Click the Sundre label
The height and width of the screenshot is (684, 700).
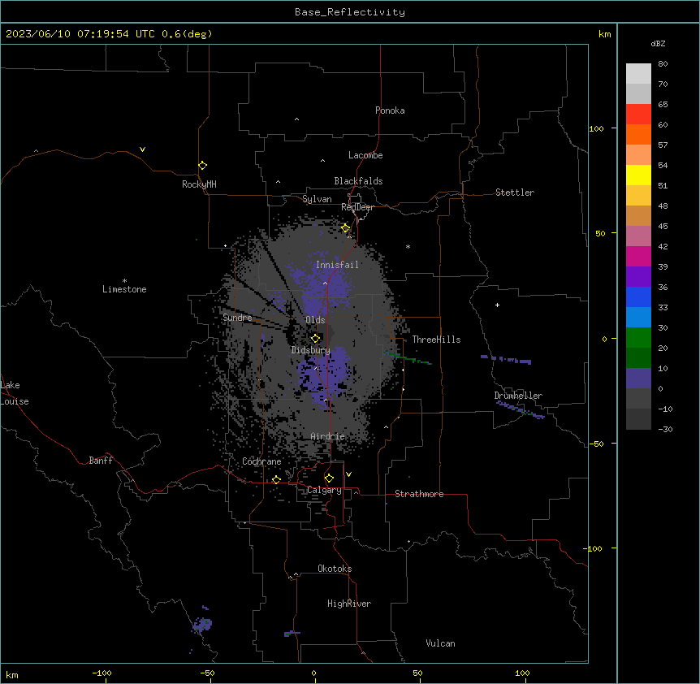pyautogui.click(x=237, y=318)
